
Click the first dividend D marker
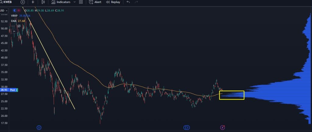point(39,127)
